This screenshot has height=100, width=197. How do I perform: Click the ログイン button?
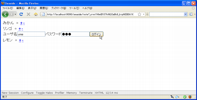pos(96,34)
